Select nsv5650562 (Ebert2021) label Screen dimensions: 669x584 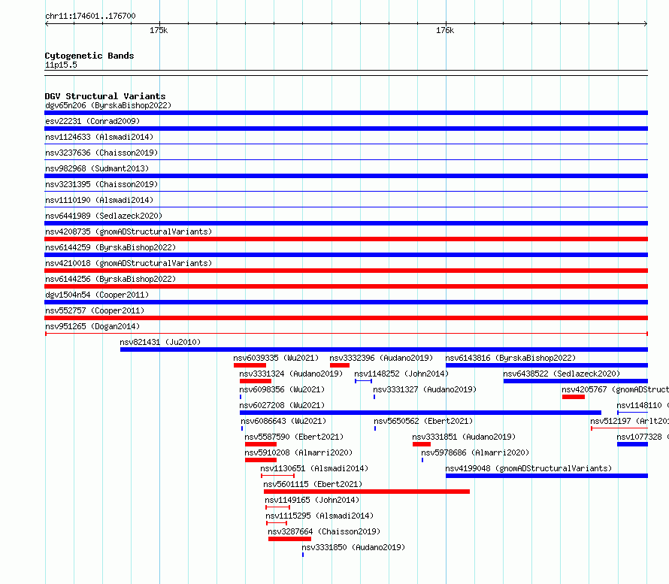[x=424, y=421]
